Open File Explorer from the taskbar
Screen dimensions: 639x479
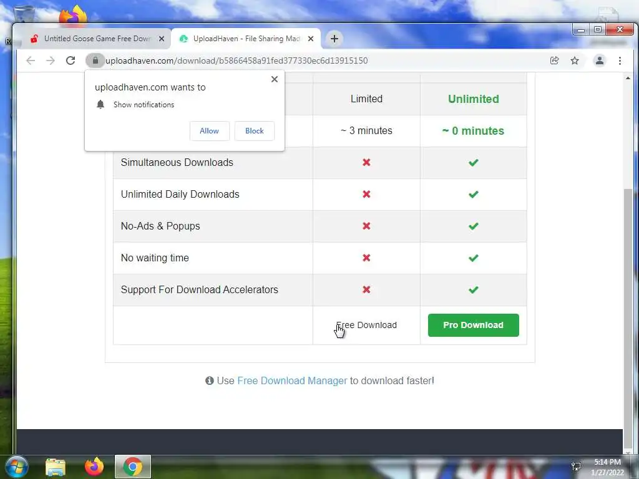coord(56,467)
